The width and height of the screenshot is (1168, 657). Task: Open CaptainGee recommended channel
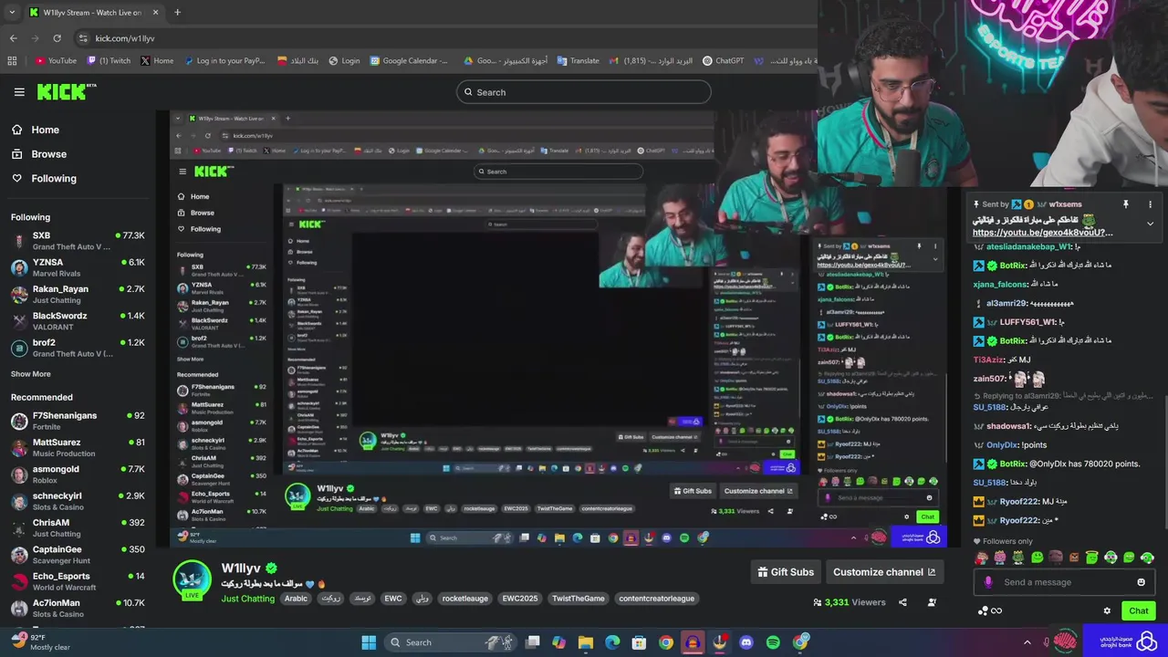click(78, 555)
